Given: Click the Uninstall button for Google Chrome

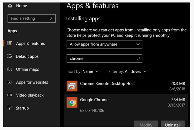Looking at the screenshot, I should click(x=173, y=124).
